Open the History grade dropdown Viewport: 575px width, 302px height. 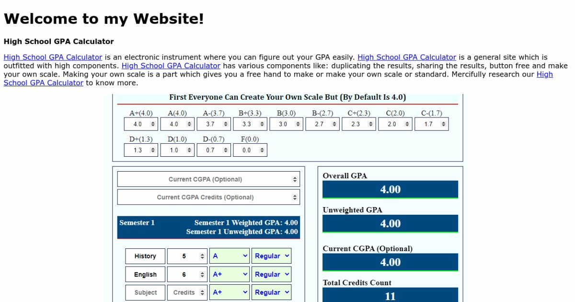click(230, 256)
